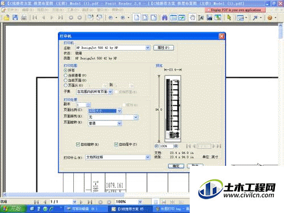Open the 工具 tools menu in menu bar
Viewport: 284px width, 213px height.
click(x=73, y=10)
